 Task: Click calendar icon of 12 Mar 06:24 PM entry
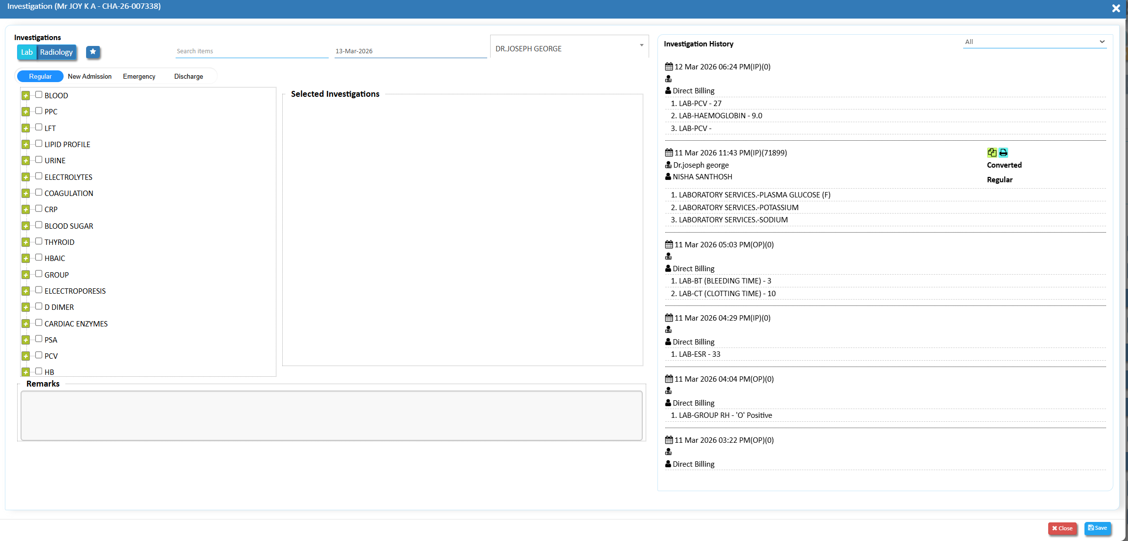click(x=669, y=67)
